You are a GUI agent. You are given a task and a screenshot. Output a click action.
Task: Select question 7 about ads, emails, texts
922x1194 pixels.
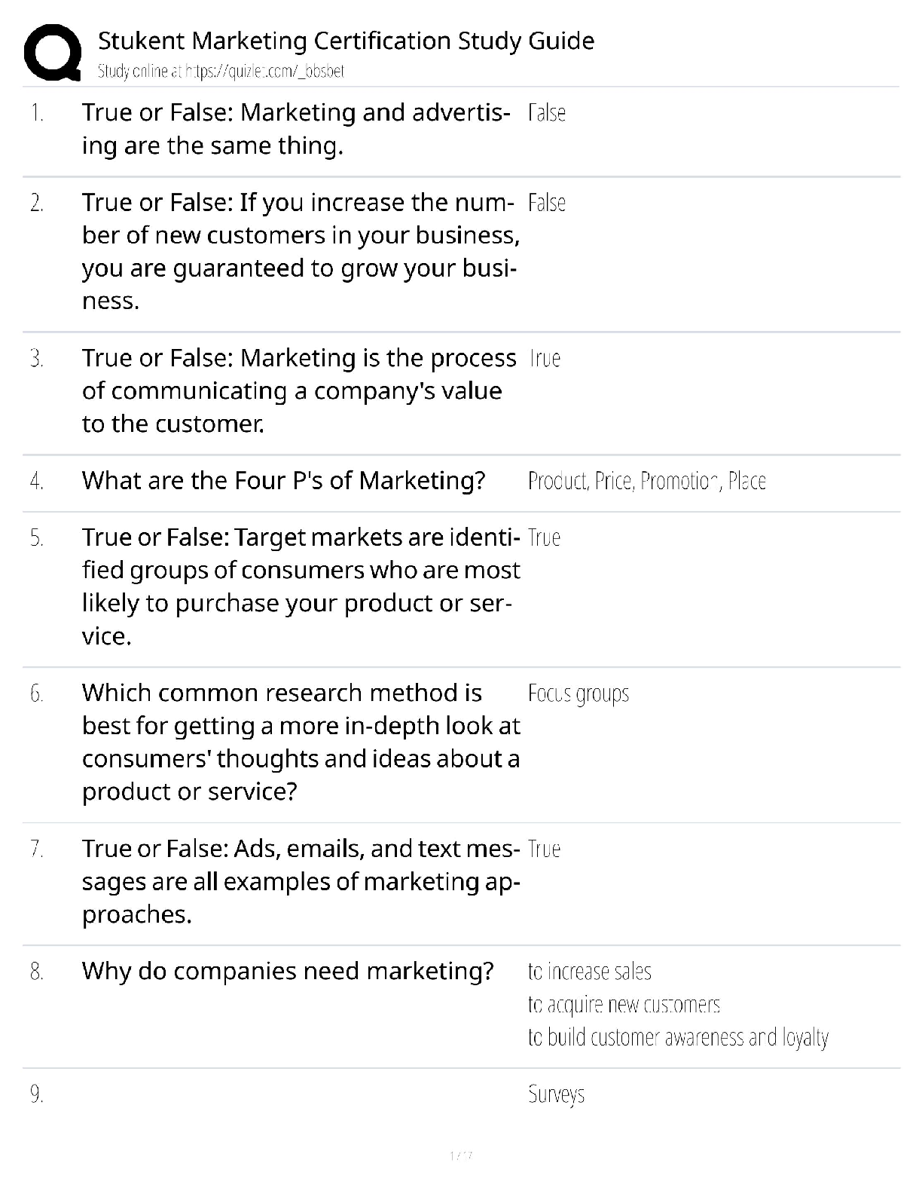pos(301,881)
